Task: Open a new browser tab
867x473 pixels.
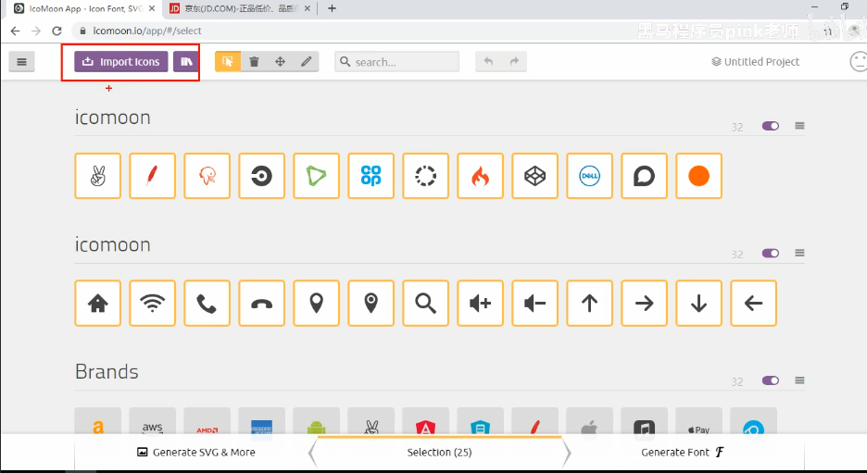Action: pos(332,8)
